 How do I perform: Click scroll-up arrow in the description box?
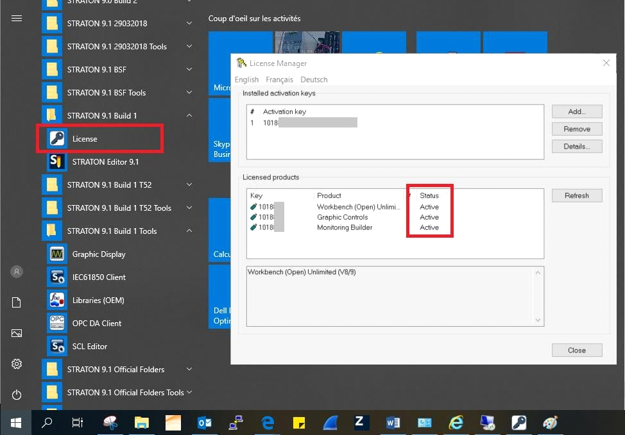[538, 273]
